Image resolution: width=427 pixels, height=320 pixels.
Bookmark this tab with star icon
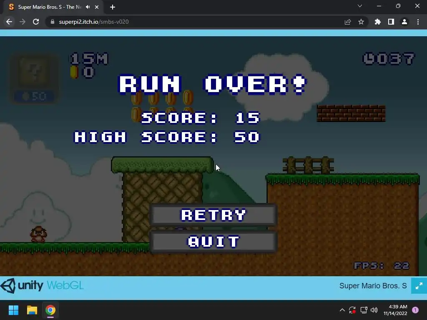pyautogui.click(x=361, y=22)
